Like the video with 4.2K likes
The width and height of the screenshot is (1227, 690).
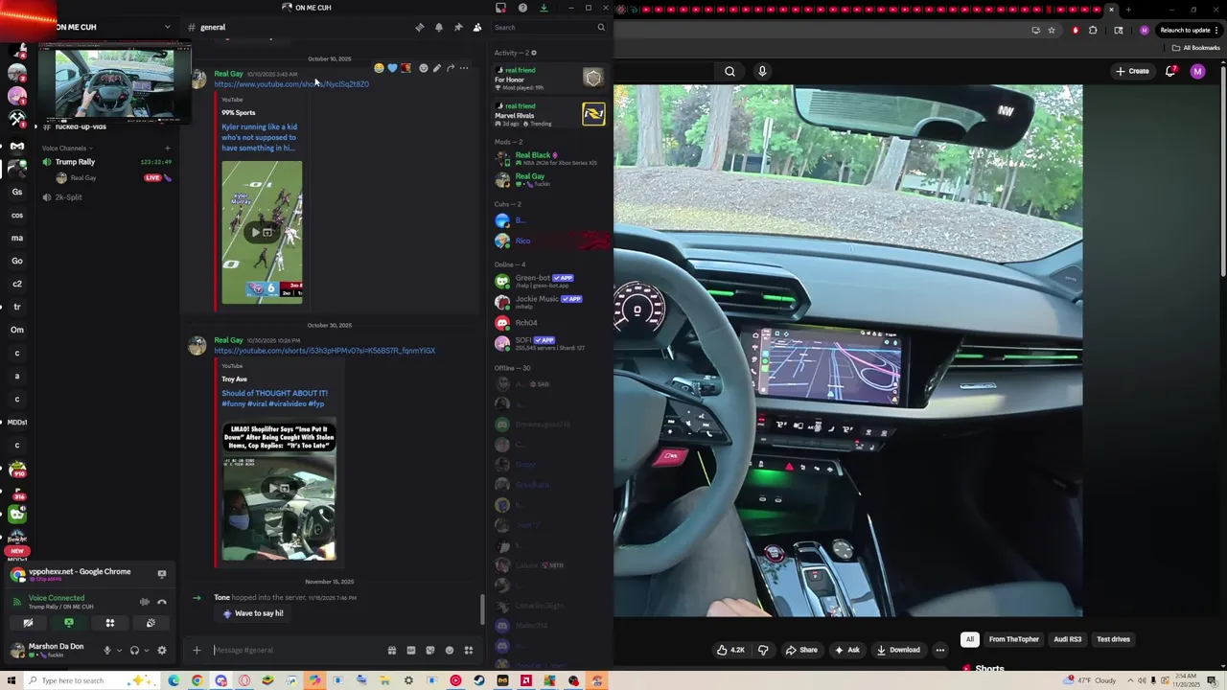(730, 650)
